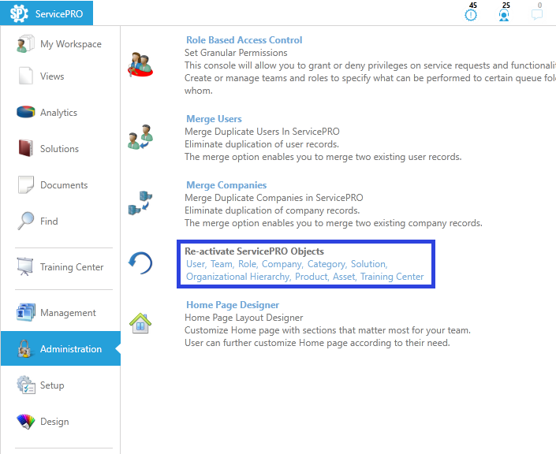
Task: Click the Find magnifying glass icon
Action: (25, 221)
